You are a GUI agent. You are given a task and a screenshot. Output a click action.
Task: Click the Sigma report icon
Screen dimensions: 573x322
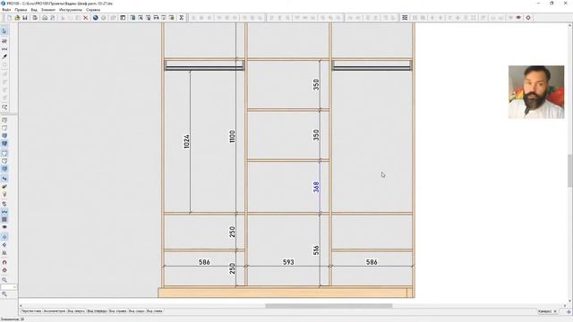(181, 18)
